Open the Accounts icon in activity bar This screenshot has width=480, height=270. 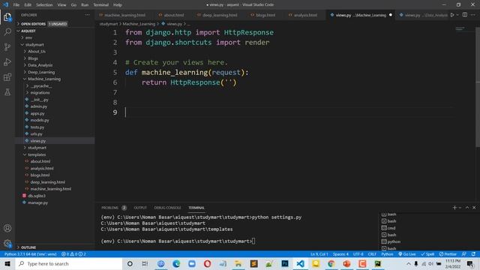7,228
